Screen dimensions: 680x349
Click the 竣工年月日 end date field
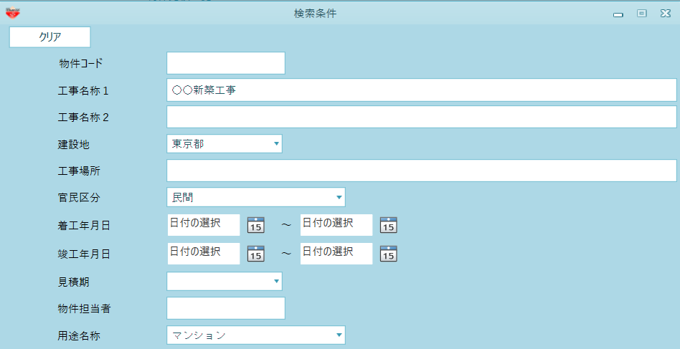pos(336,254)
